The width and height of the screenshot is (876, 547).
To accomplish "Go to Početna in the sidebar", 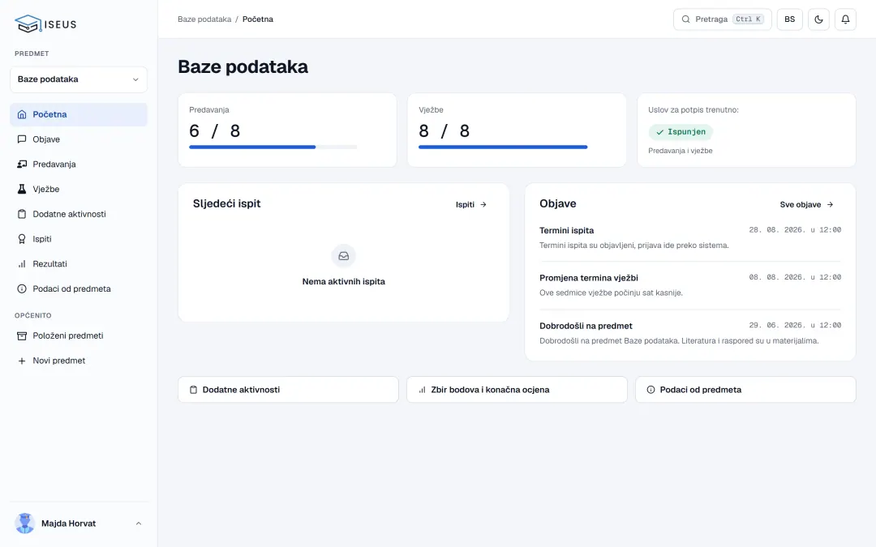I will pos(79,114).
